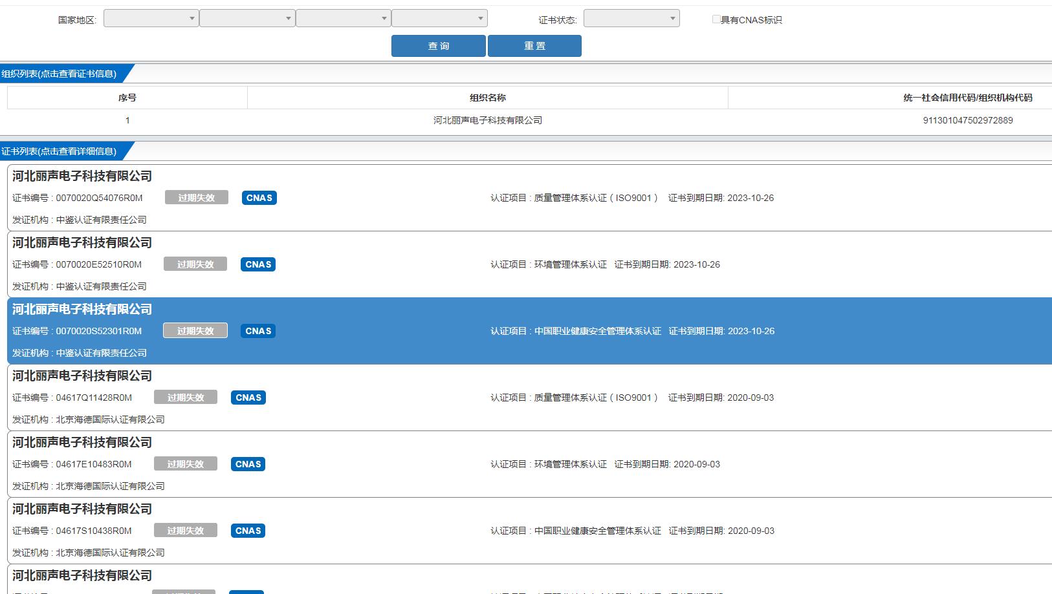Screen dimensions: 1052x594
Task: Click the CNAS badge for certificate 04617E10483R0M
Action: pyautogui.click(x=248, y=464)
